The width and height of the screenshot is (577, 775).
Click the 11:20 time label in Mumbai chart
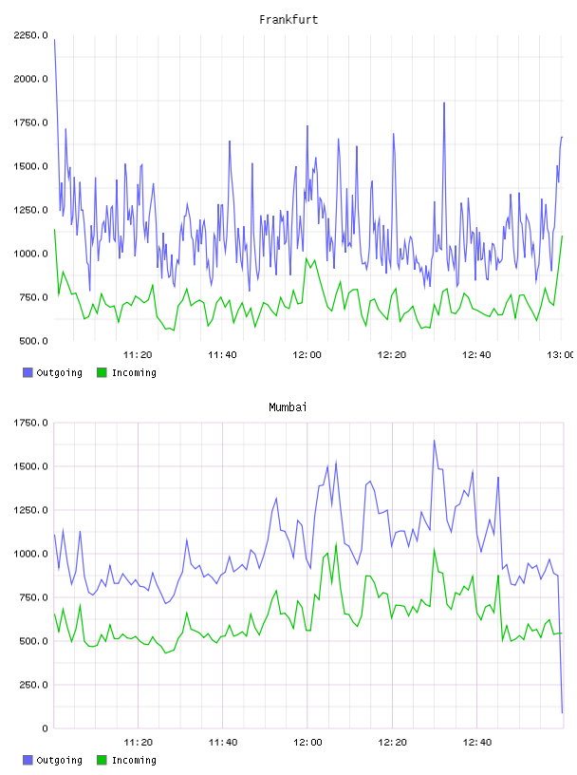click(x=138, y=743)
